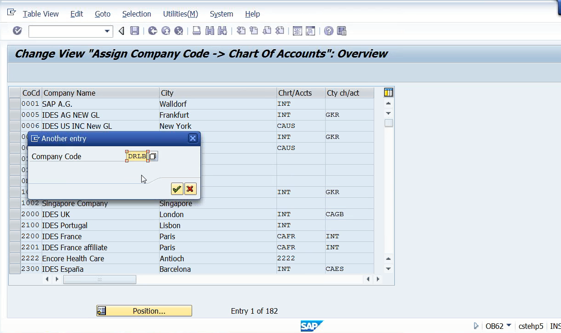The height and width of the screenshot is (333, 561).
Task: Click the Cancel red X toolbar icon
Action: tap(179, 31)
